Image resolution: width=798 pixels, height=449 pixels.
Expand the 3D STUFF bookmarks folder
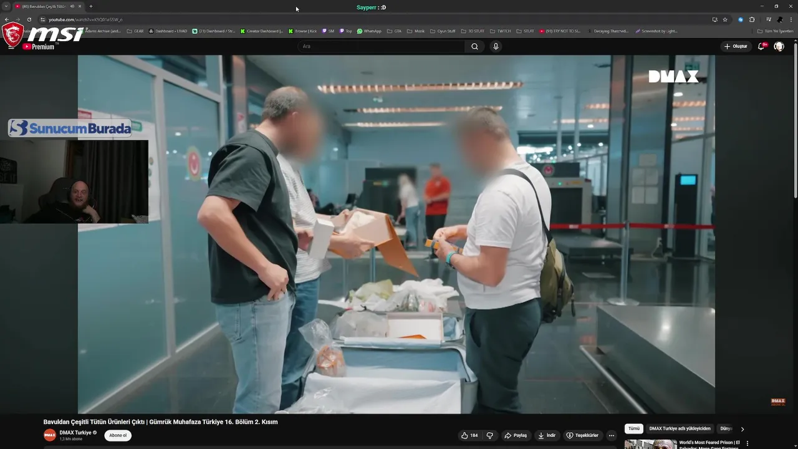point(473,31)
